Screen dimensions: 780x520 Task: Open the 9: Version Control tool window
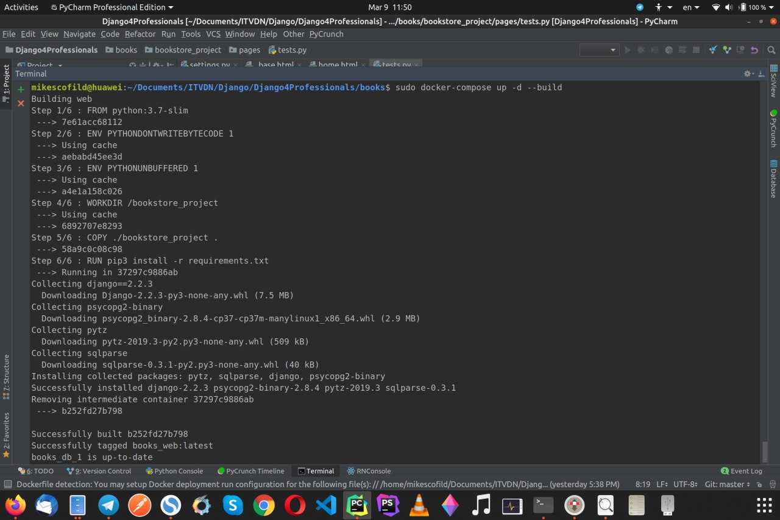click(x=99, y=471)
